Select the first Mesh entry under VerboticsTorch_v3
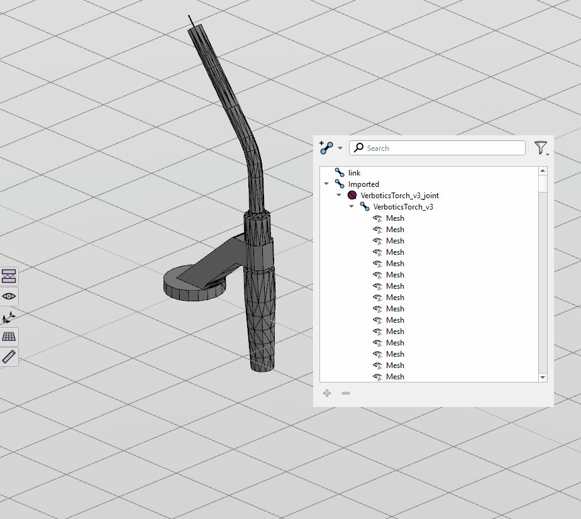581x519 pixels. pyautogui.click(x=395, y=218)
